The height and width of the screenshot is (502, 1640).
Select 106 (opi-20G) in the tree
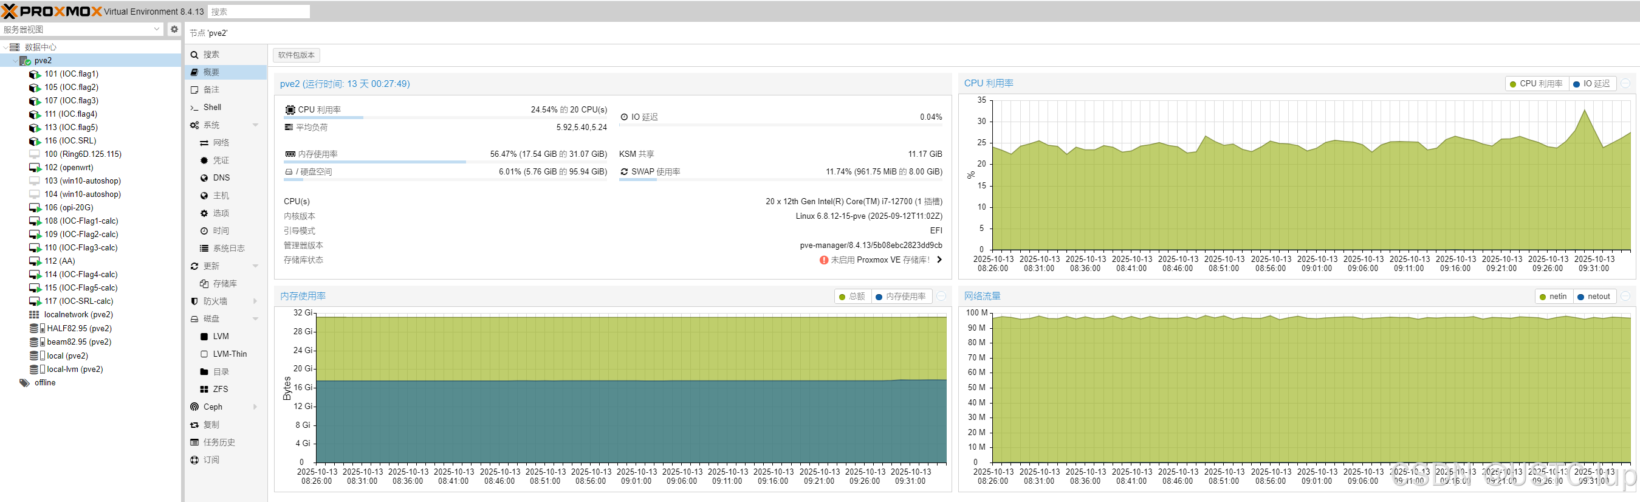click(x=69, y=208)
